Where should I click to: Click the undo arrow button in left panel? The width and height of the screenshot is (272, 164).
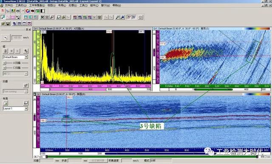tap(6, 38)
